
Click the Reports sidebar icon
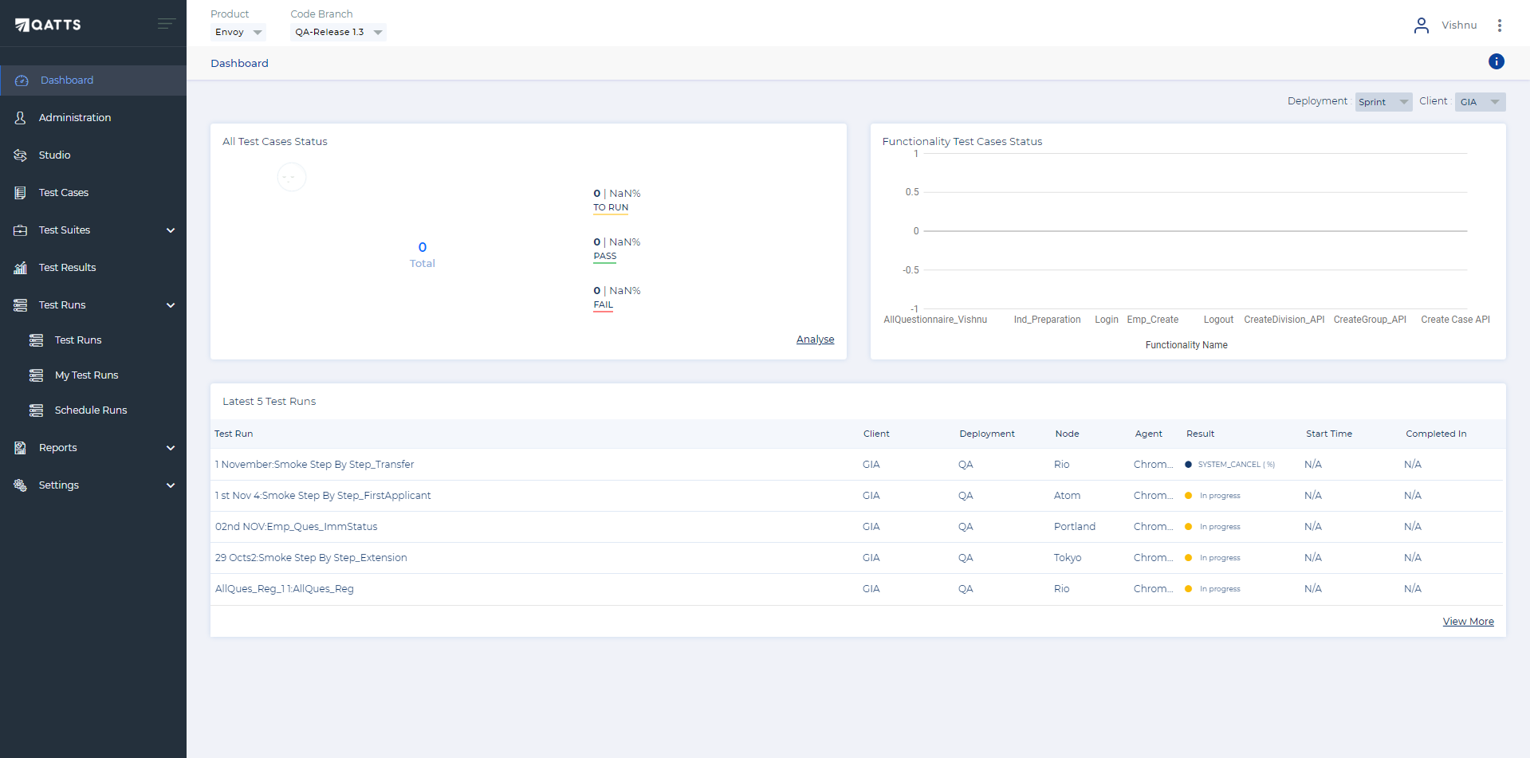[20, 447]
